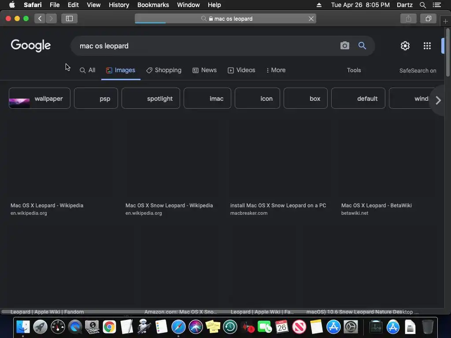The image size is (451, 338).
Task: Stop loading with address bar X
Action: pyautogui.click(x=311, y=18)
